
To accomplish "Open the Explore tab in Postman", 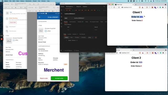I will point(85,7).
